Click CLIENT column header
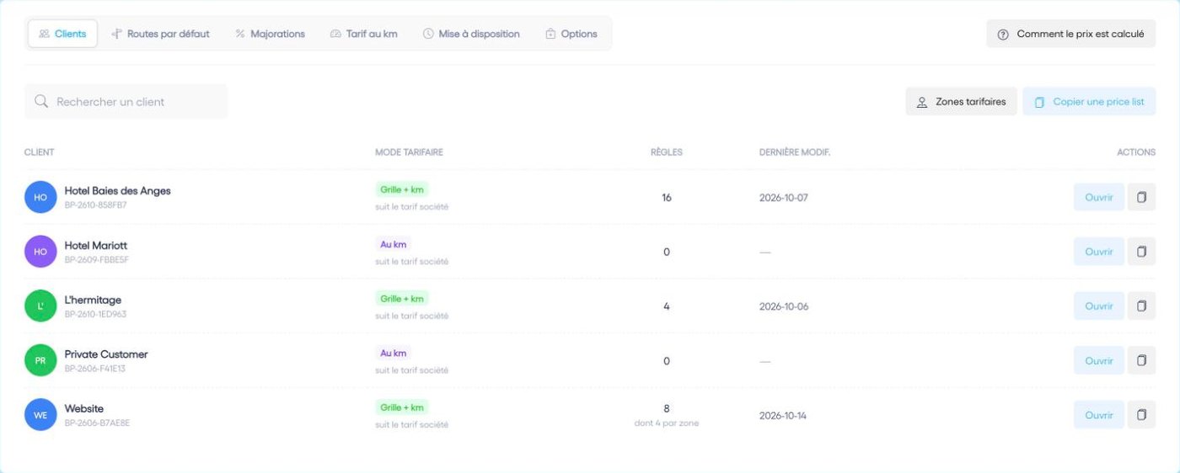1180x473 pixels. (39, 152)
